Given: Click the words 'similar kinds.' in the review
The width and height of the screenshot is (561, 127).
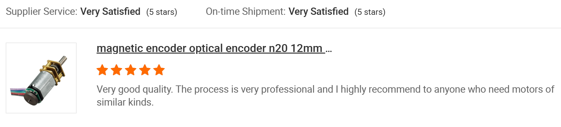Looking at the screenshot, I should pos(125,102).
